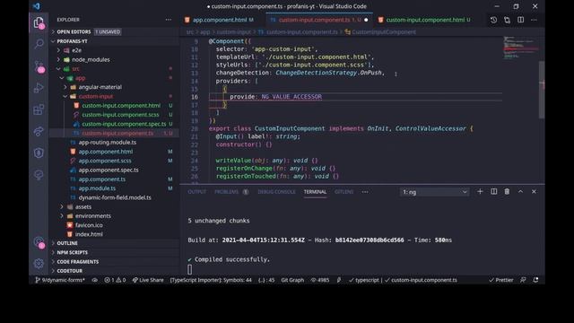The image size is (574, 323).
Task: Click the open changes icon in editor toolbar
Action: tap(507, 20)
